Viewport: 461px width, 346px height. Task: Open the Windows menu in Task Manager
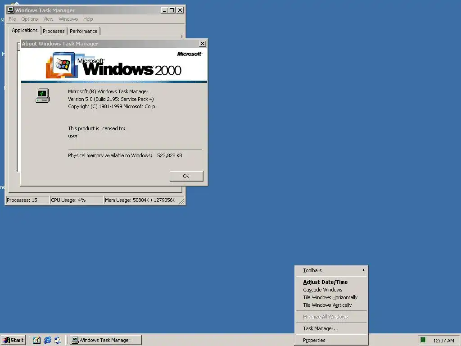pos(68,19)
